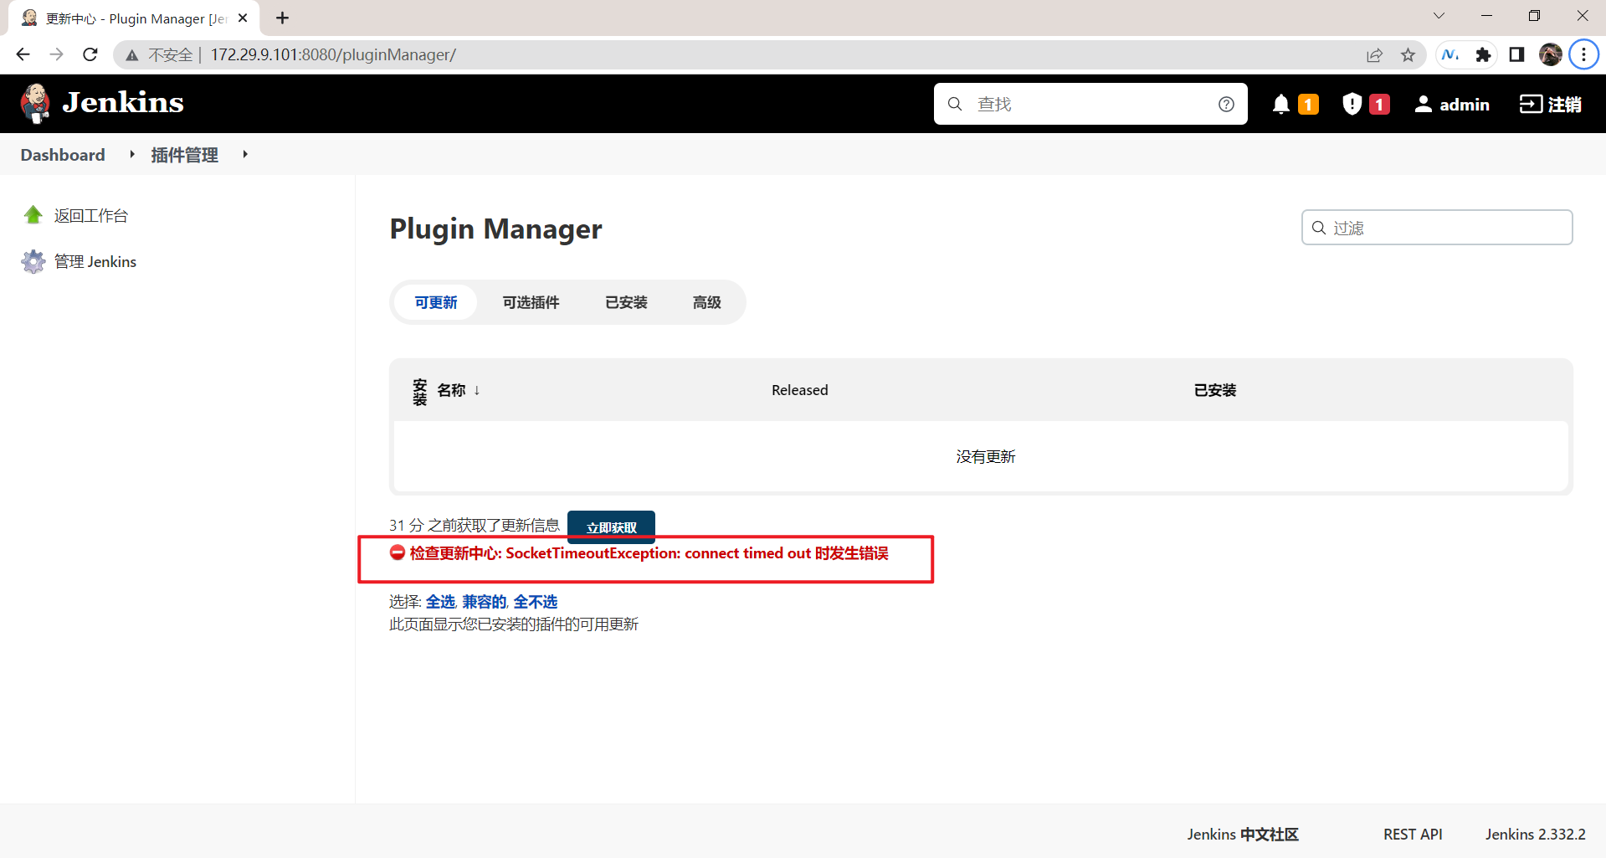The image size is (1606, 858).
Task: Open the 插件管理 breadcrumb link
Action: pos(184,155)
